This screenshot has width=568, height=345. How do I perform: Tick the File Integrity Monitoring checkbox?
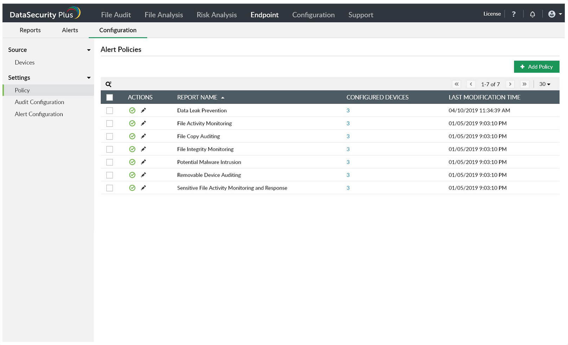(x=110, y=149)
